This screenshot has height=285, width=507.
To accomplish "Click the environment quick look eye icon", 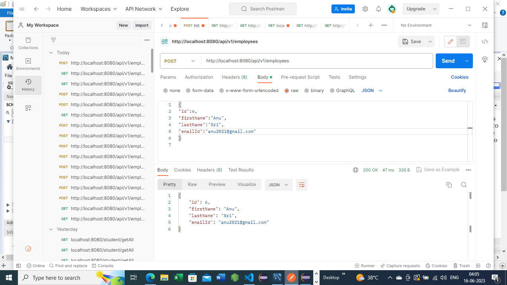I will click(x=484, y=25).
